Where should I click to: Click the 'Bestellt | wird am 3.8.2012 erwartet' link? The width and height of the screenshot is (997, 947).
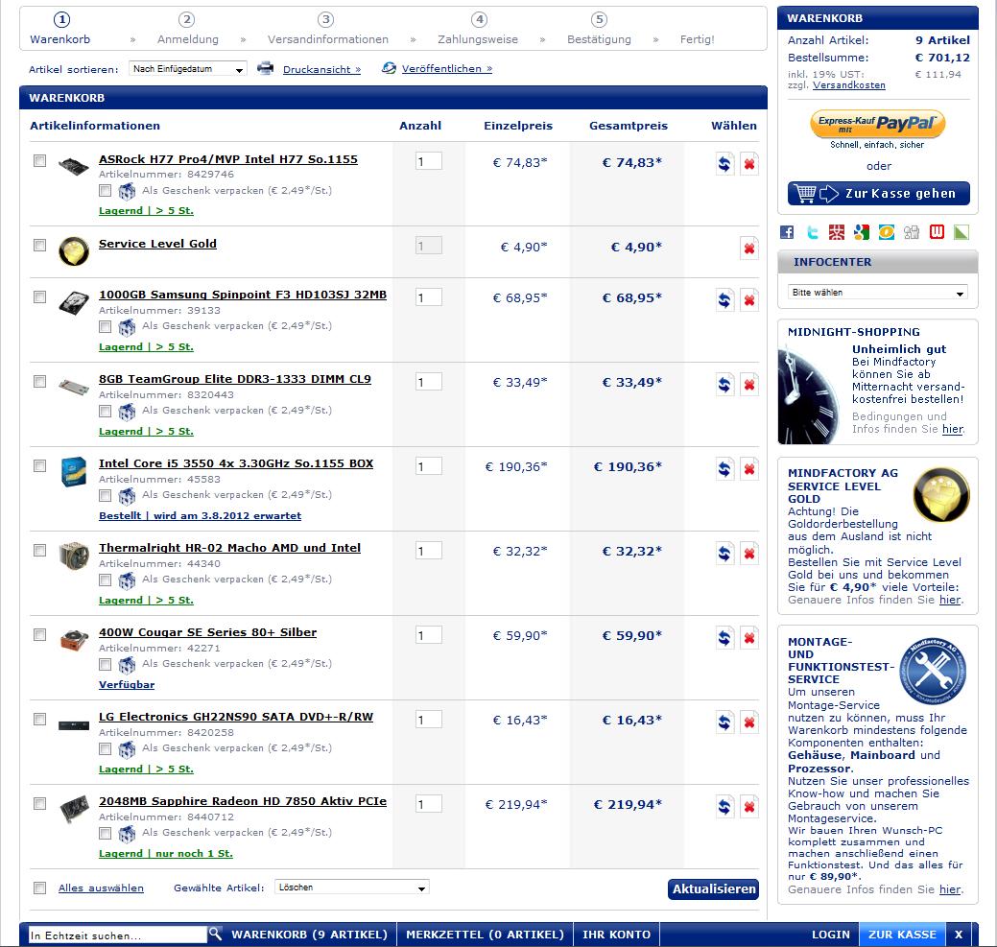[200, 515]
